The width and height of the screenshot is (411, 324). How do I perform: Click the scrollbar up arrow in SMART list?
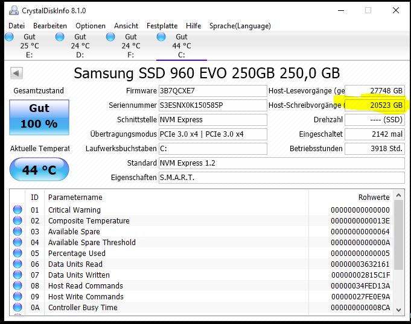[x=399, y=195]
